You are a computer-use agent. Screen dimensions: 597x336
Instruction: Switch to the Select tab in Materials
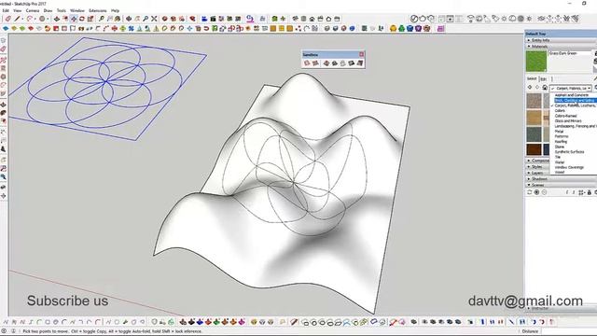click(x=532, y=78)
